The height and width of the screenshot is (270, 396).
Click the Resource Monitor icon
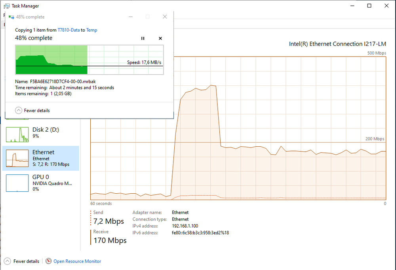click(48, 261)
